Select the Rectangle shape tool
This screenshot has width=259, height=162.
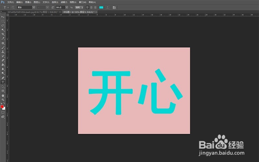point(3,91)
